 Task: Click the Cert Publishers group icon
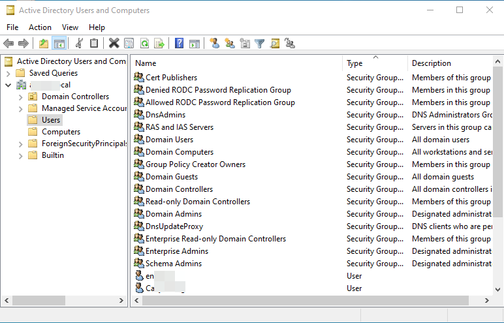tap(139, 77)
